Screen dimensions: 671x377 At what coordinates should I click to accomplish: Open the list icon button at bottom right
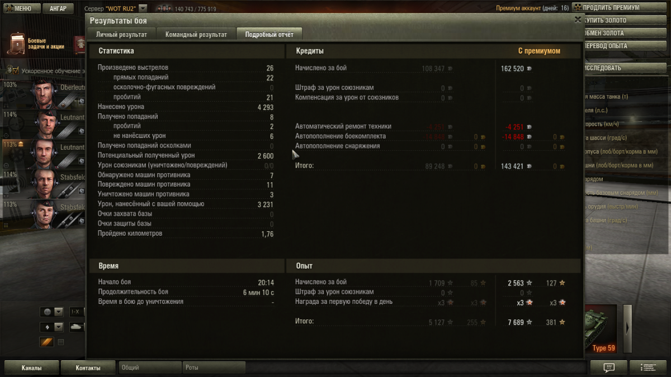(x=648, y=368)
